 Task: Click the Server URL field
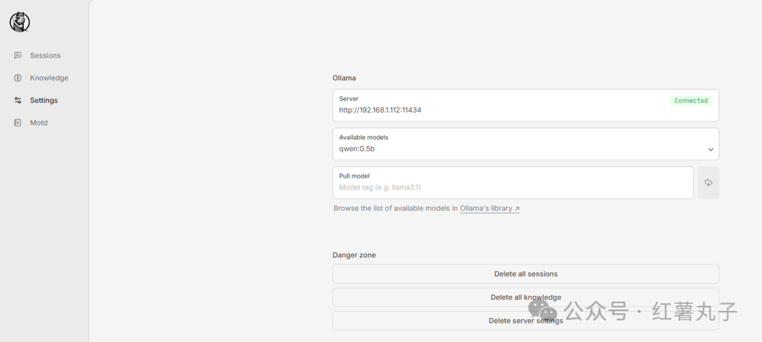[526, 105]
